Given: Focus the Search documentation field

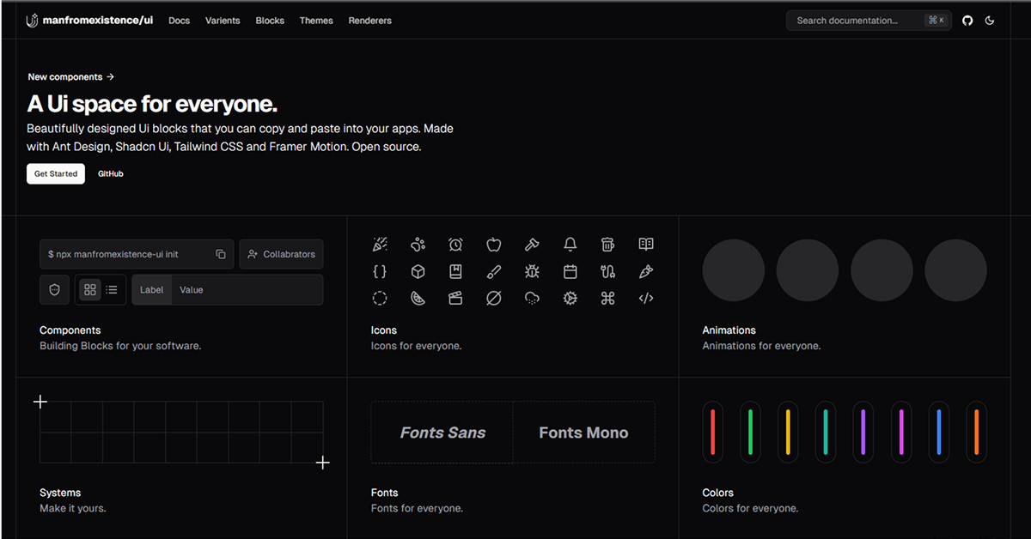Looking at the screenshot, I should point(869,21).
